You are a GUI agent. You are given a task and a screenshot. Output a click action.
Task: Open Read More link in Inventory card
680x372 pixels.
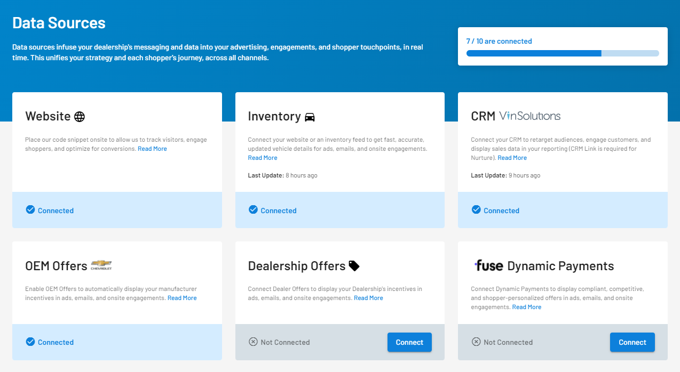click(x=263, y=158)
